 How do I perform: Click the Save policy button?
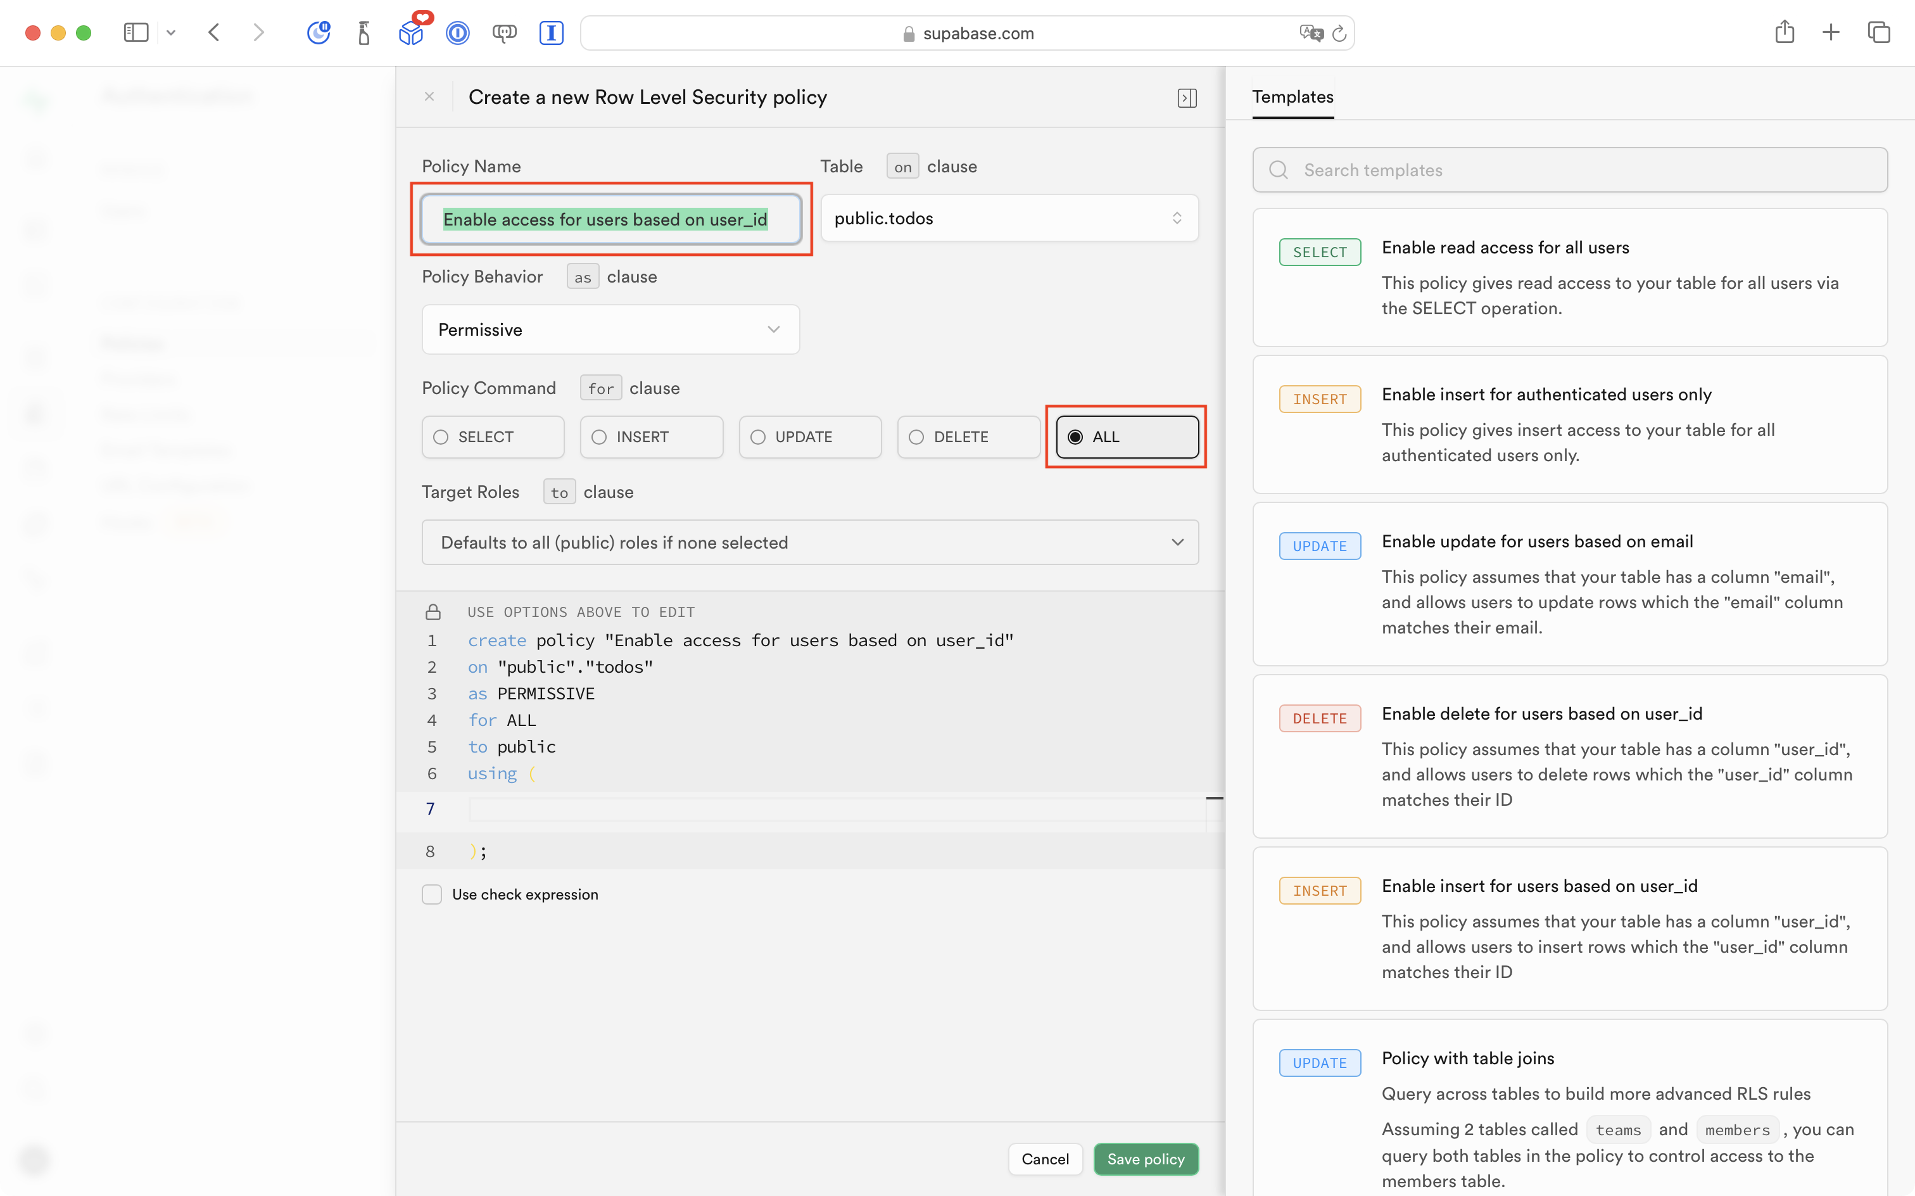point(1146,1159)
